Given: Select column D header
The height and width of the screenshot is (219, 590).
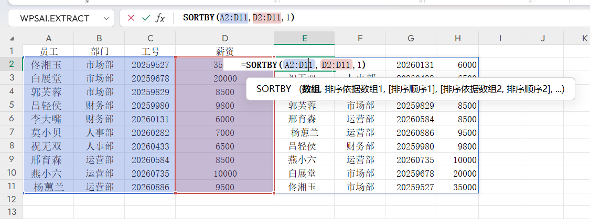Looking at the screenshot, I should click(224, 38).
